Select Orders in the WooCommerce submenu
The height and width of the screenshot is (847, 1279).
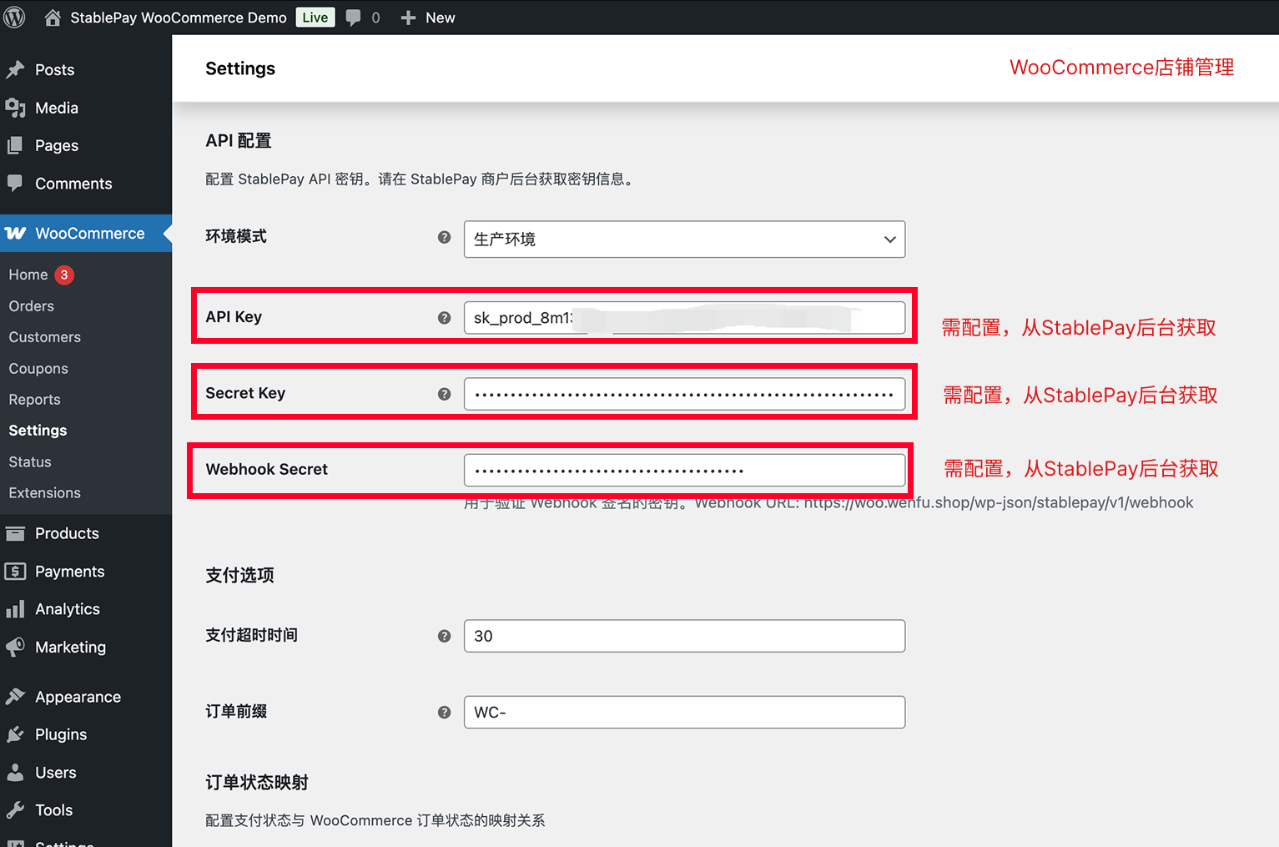tap(31, 305)
